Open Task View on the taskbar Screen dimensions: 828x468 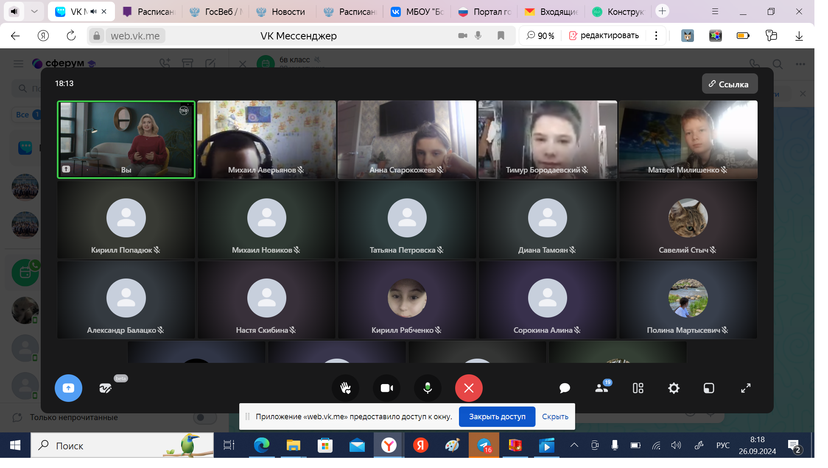229,445
